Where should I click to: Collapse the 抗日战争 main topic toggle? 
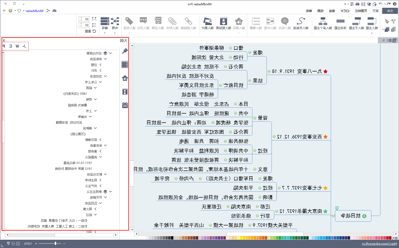pos(333,216)
